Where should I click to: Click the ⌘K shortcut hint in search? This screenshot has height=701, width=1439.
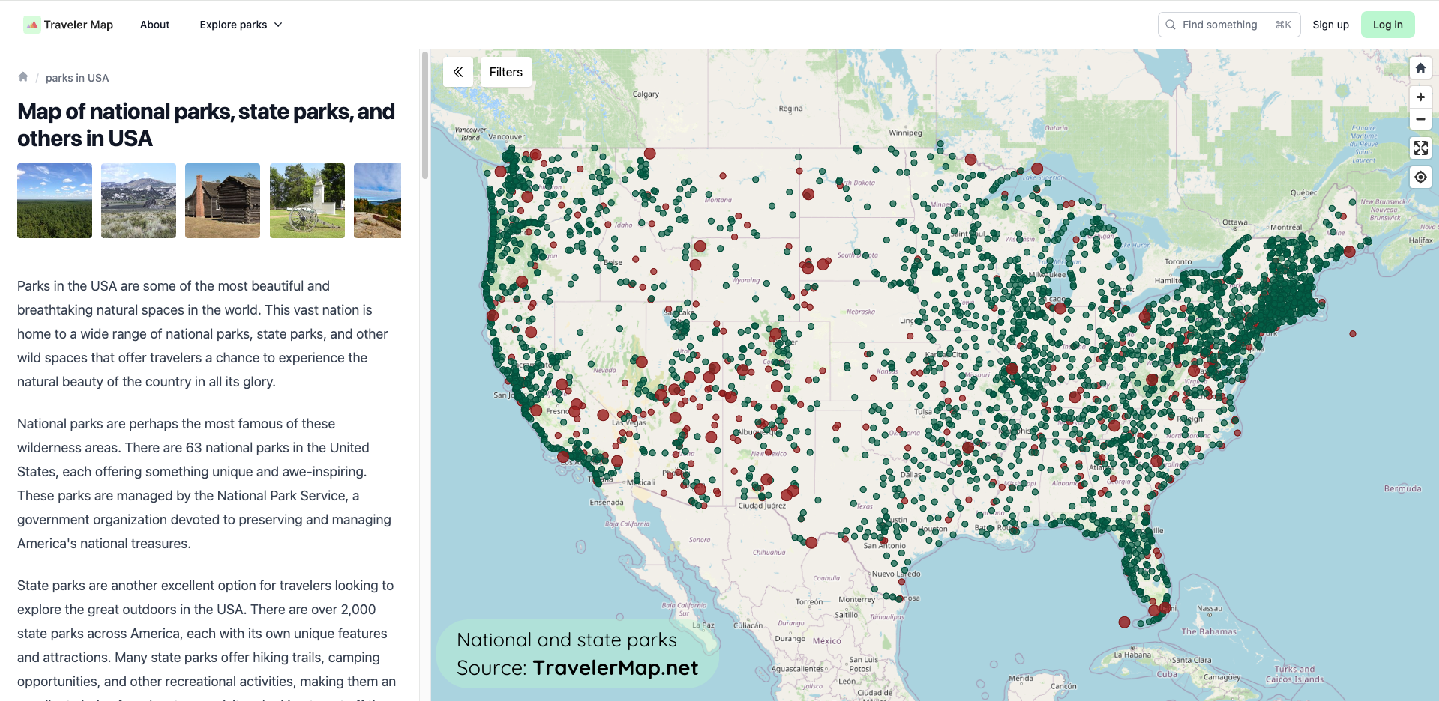coord(1283,25)
